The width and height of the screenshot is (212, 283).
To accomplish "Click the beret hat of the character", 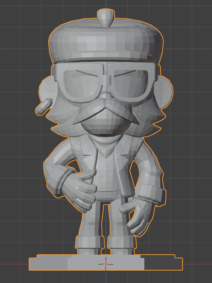I will (106, 41).
